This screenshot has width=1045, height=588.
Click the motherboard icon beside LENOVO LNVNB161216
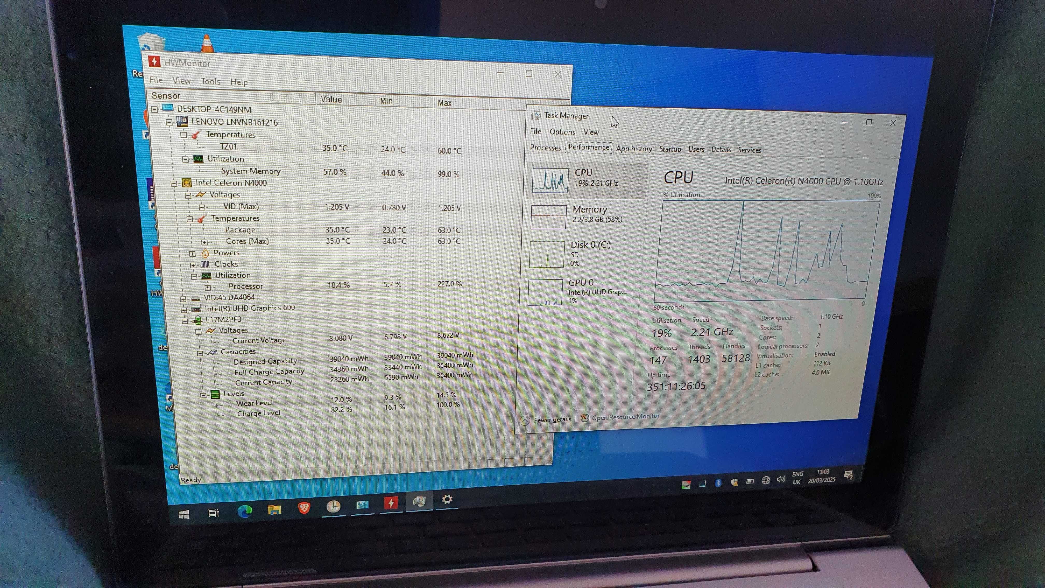(x=182, y=121)
